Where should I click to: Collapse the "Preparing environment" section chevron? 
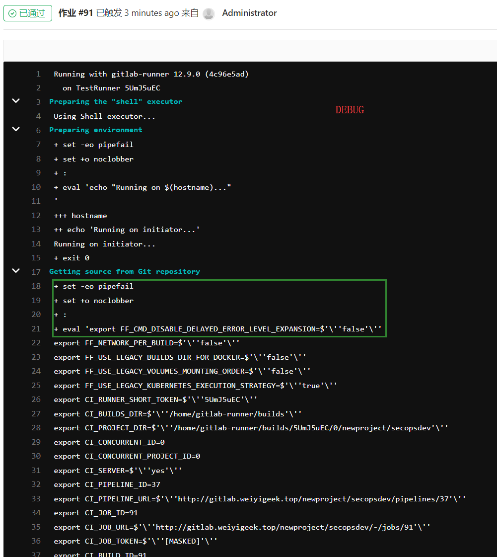(x=15, y=129)
